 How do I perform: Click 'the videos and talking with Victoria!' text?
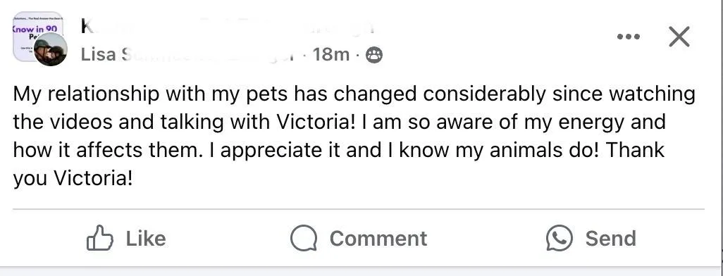point(185,122)
